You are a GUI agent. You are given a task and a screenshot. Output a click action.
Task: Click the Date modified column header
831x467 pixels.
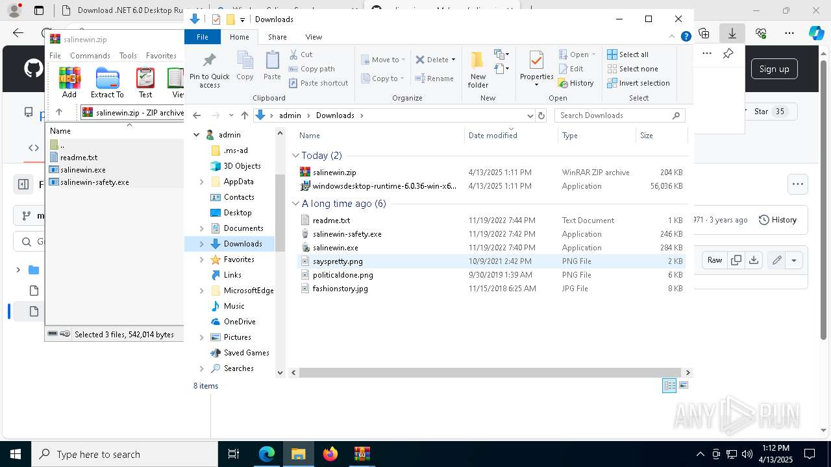511,135
